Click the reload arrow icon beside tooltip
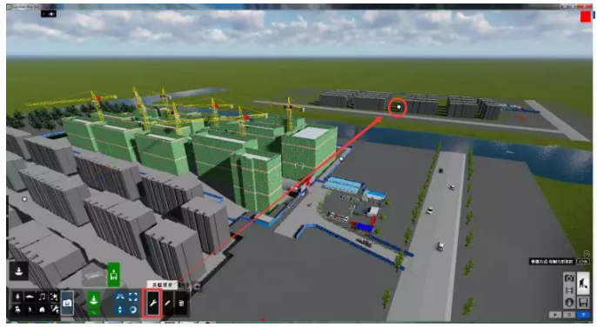 click(197, 287)
